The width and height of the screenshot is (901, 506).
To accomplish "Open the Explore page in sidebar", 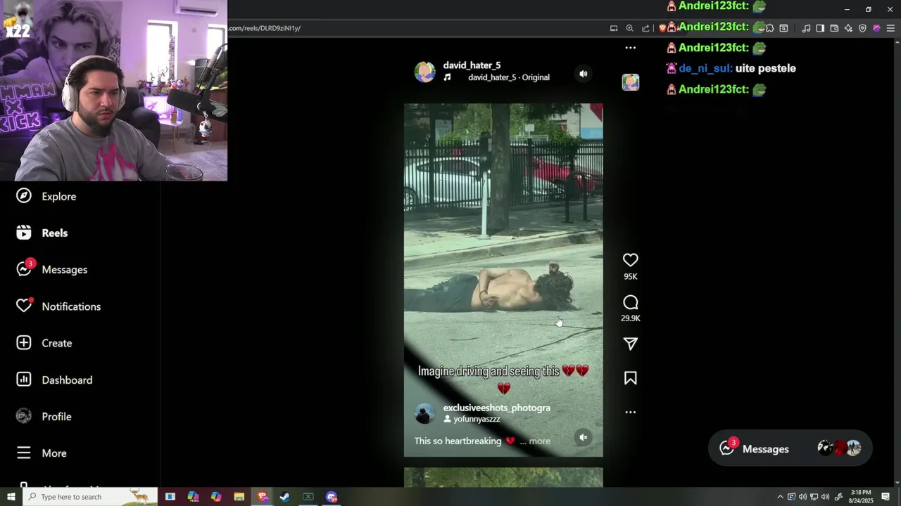I will 46,196.
